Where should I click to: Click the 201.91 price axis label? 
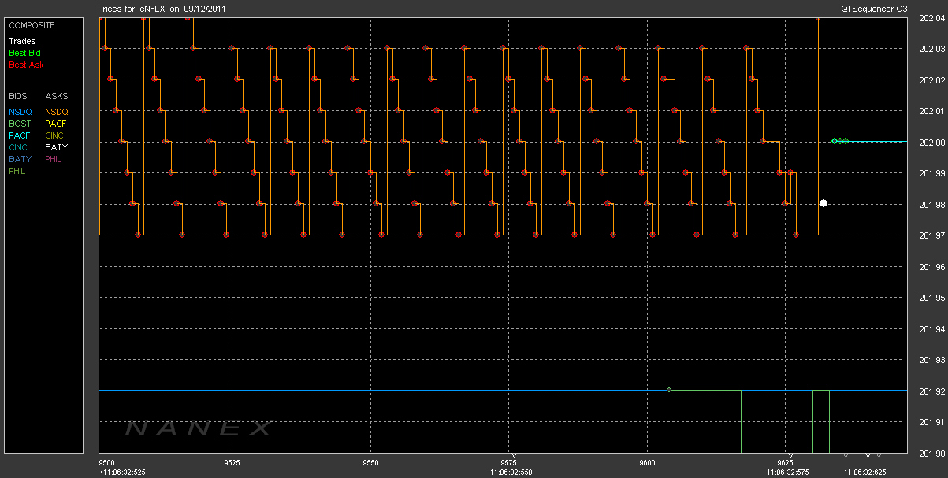point(932,422)
